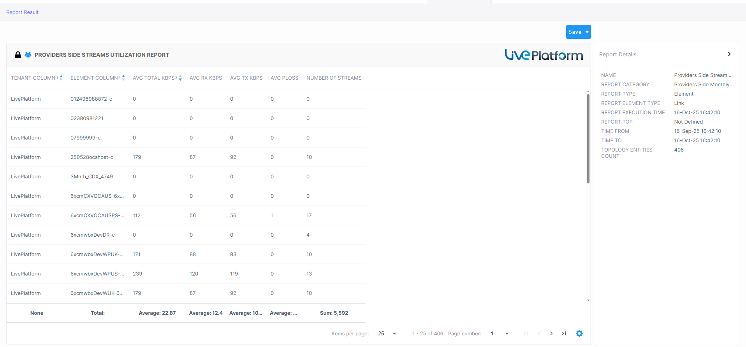This screenshot has height=347, width=746.
Task: Collapse the Report Details panel
Action: pyautogui.click(x=729, y=54)
